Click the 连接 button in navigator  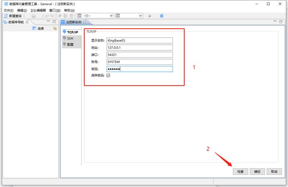(38, 28)
